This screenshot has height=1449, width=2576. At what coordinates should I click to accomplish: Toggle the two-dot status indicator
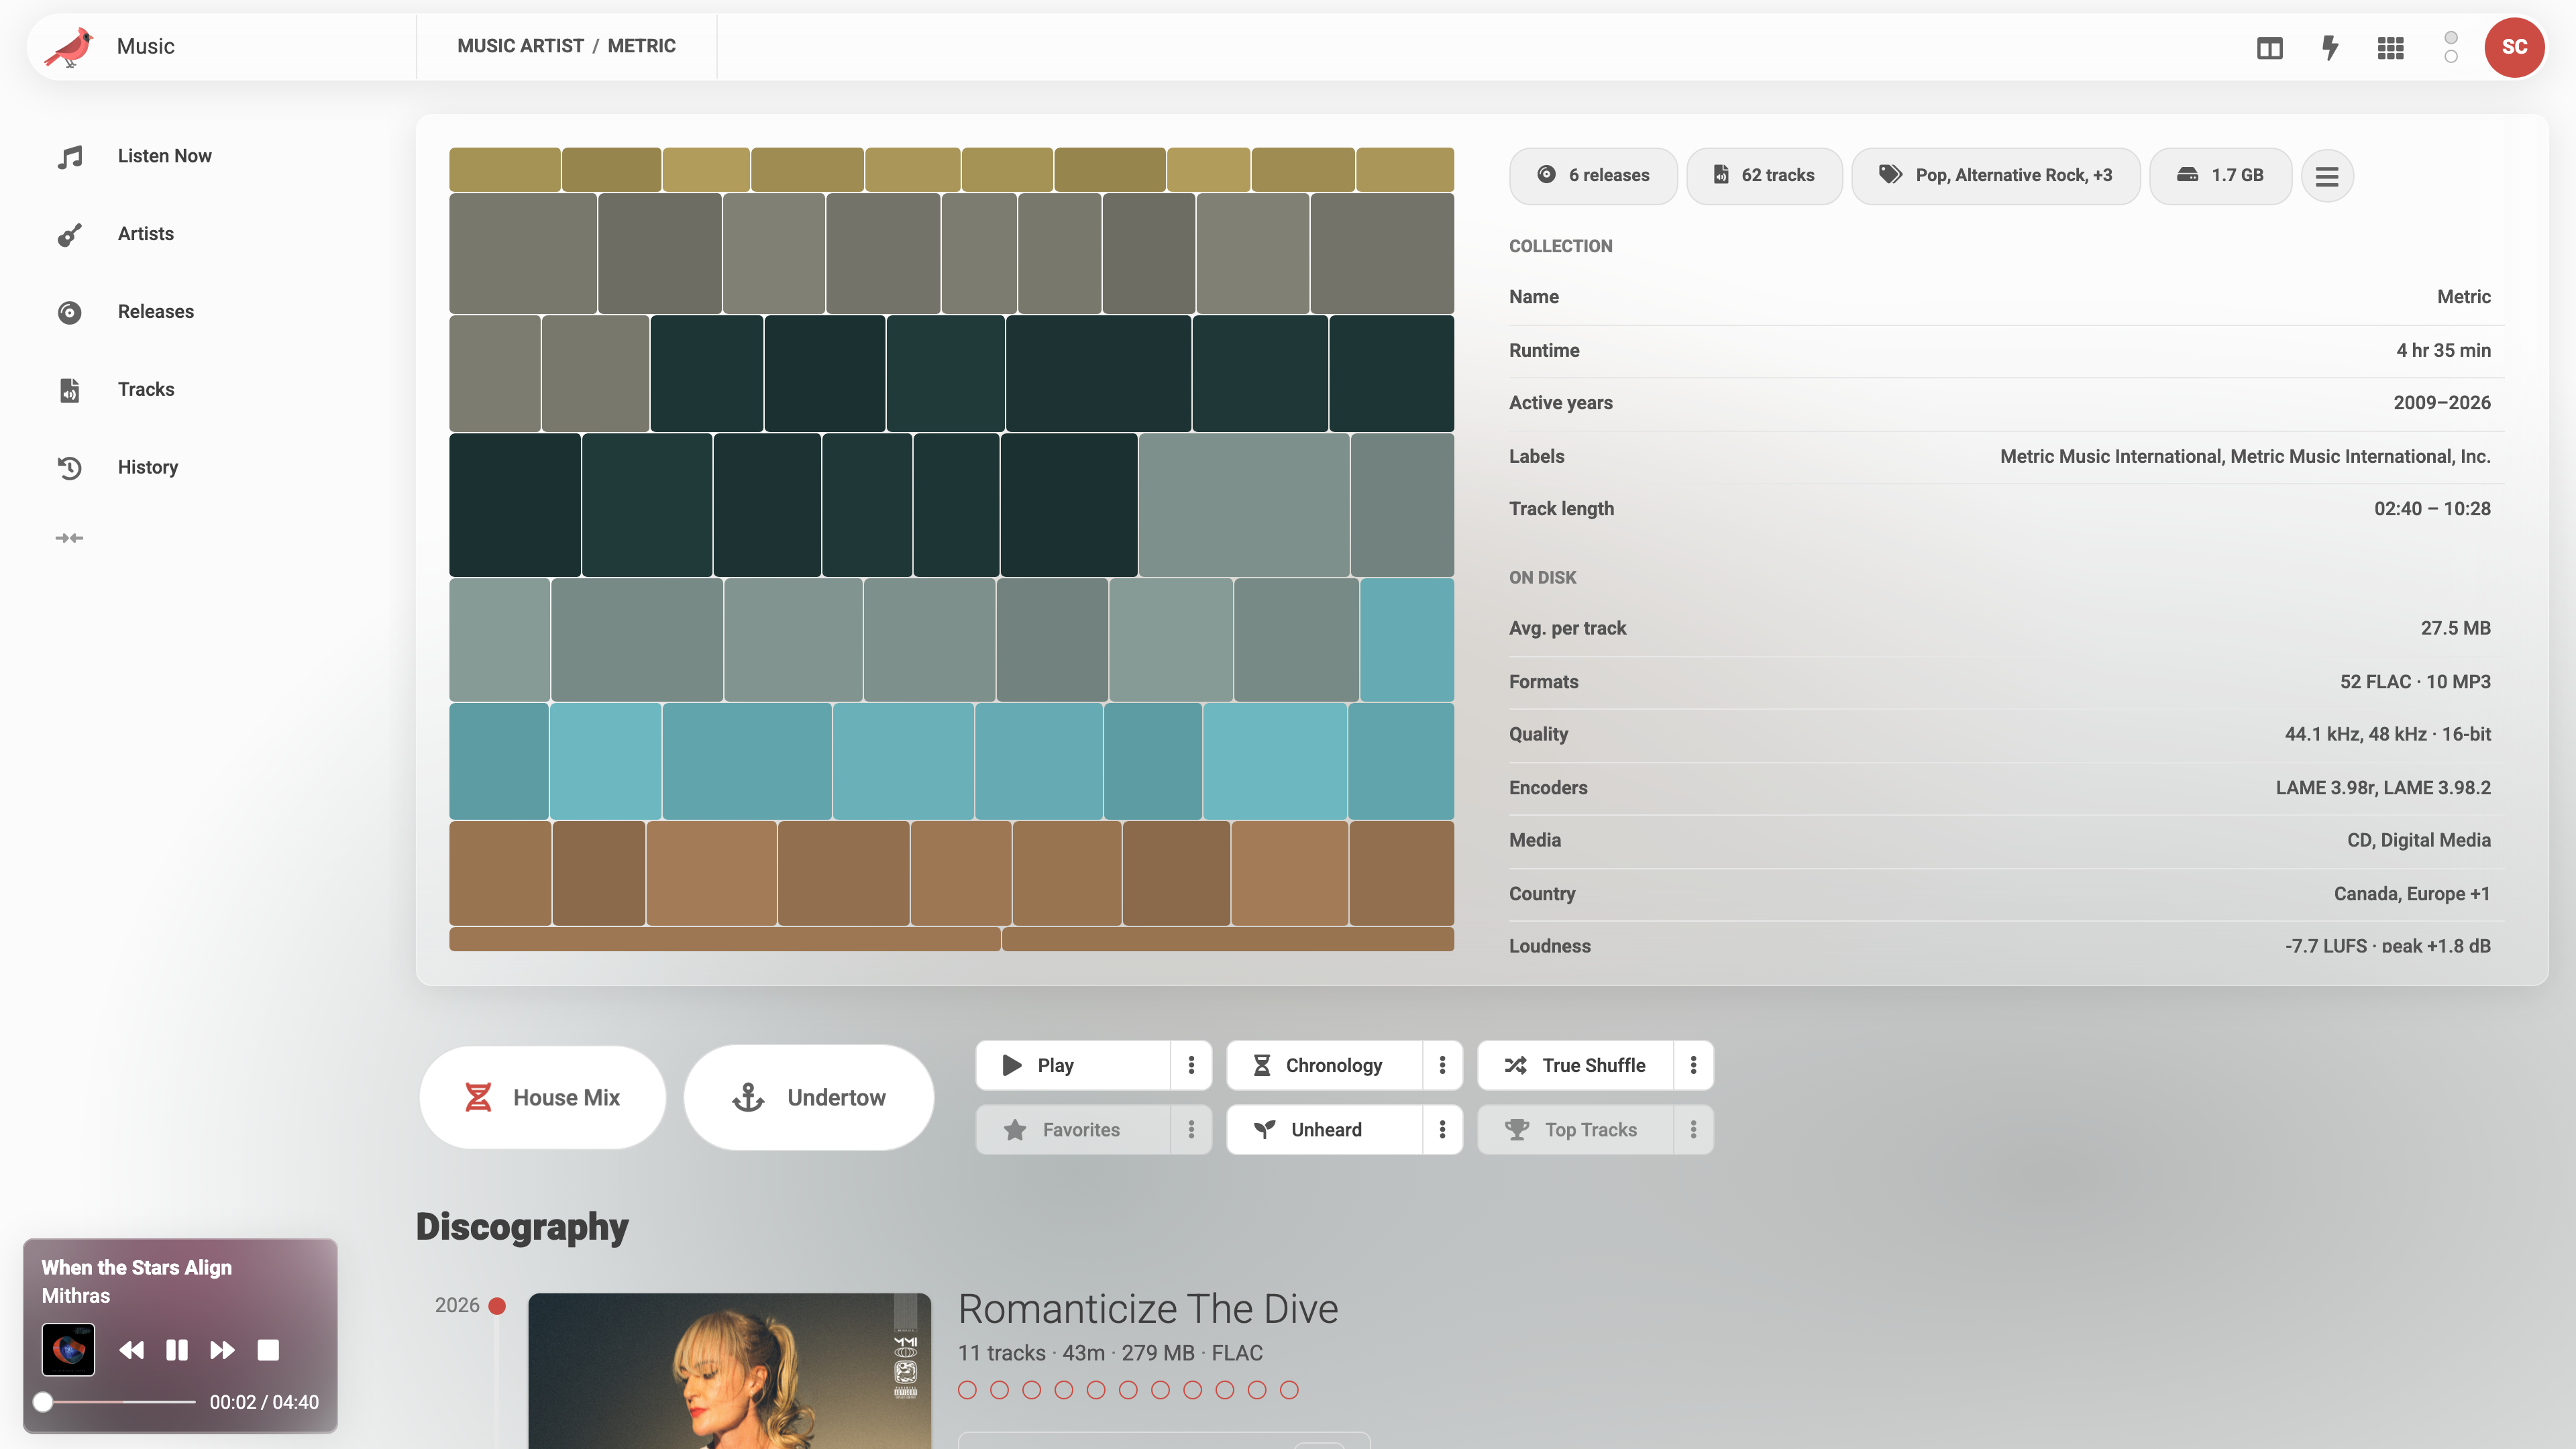coord(2451,47)
